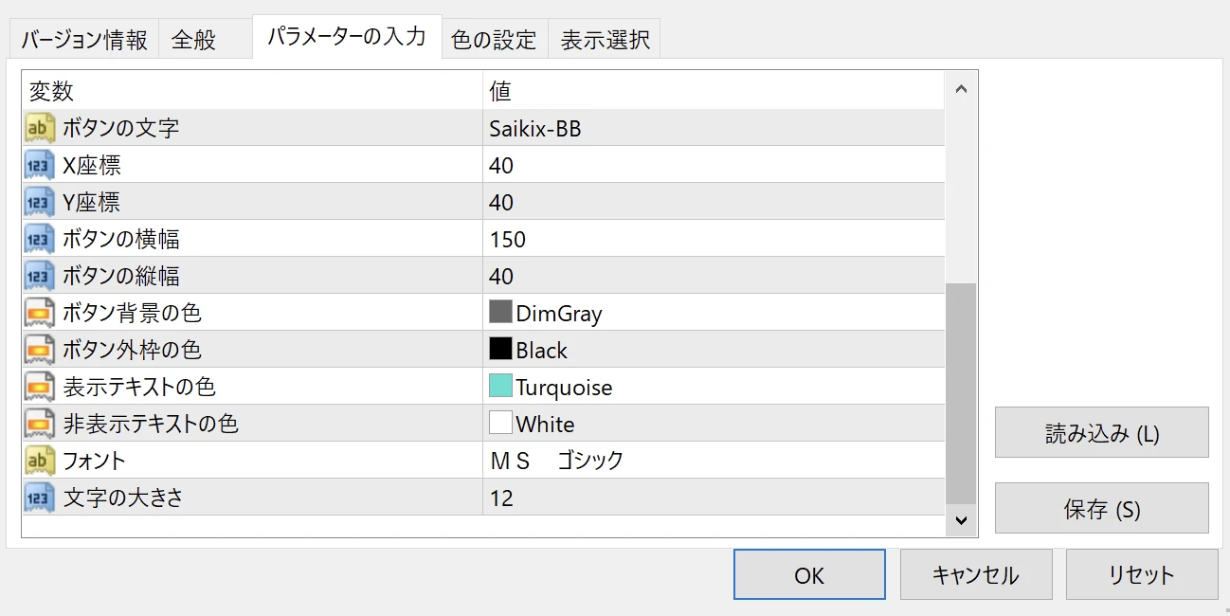Save parameters with the 保存 (S) button
Viewport: 1230px width, 616px height.
(x=1101, y=509)
